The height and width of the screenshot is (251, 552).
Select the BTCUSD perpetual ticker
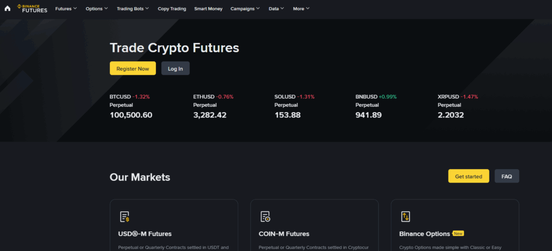(131, 106)
